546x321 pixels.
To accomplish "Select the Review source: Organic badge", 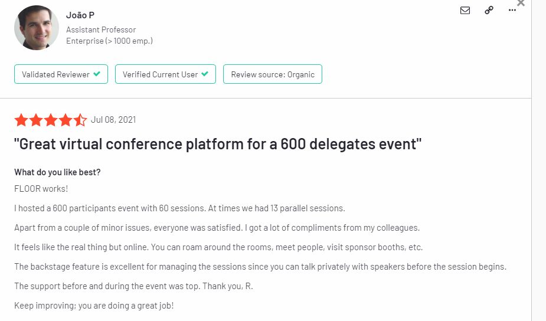I will tap(273, 74).
